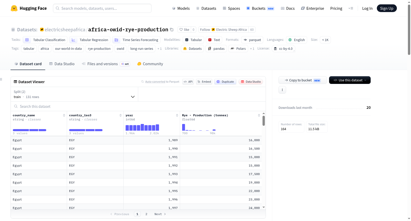
Task: Open Datasets in the top navigation
Action: tap(206, 8)
